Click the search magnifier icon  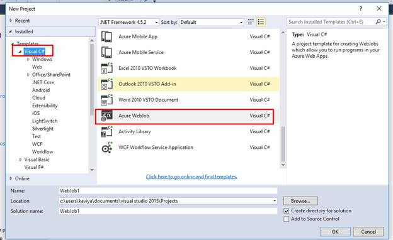pos(379,22)
